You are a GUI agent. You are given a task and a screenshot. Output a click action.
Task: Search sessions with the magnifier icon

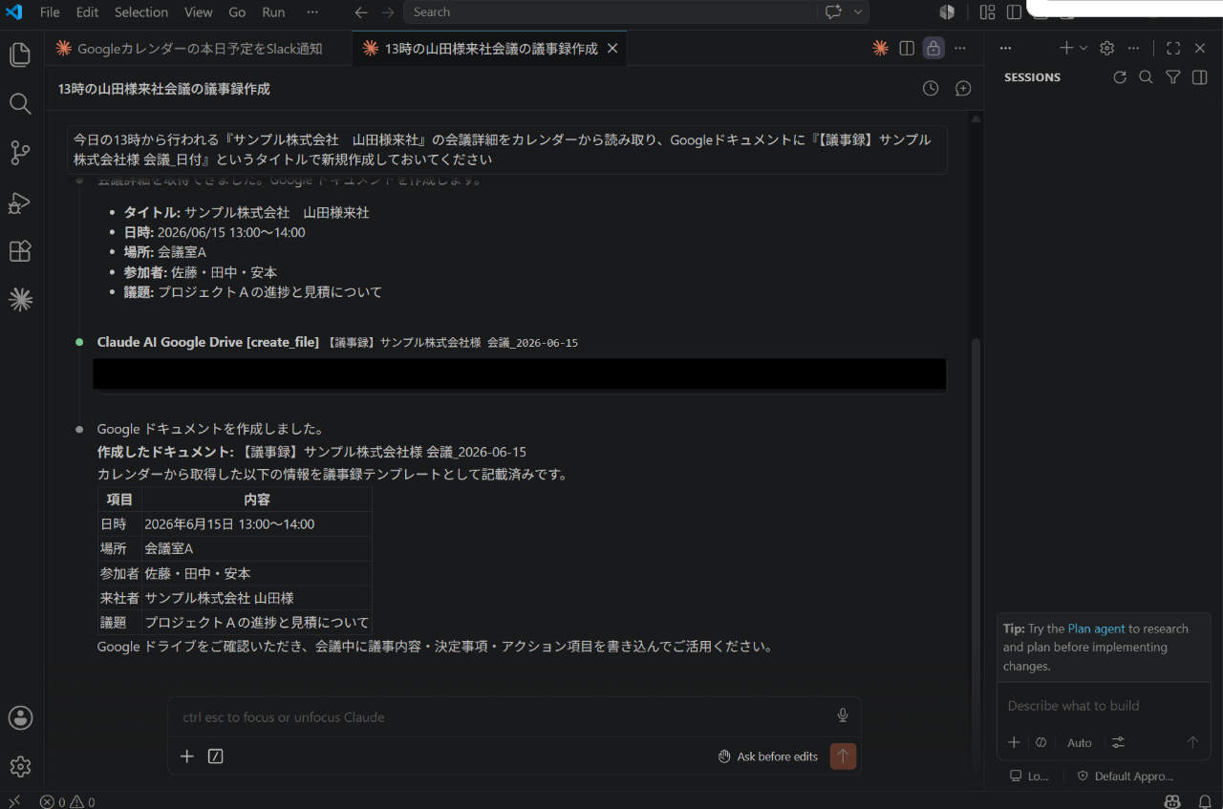[x=1147, y=77]
